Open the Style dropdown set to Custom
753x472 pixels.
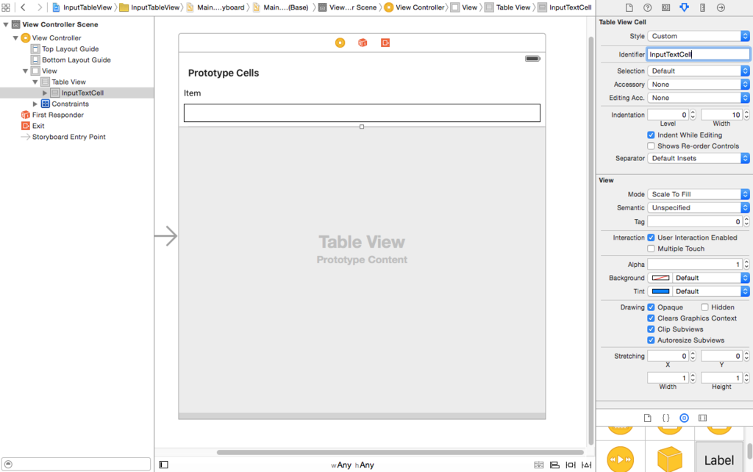click(699, 36)
